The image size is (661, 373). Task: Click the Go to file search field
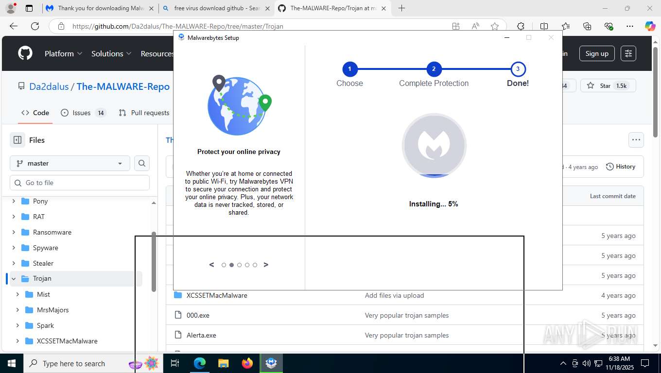(x=80, y=183)
